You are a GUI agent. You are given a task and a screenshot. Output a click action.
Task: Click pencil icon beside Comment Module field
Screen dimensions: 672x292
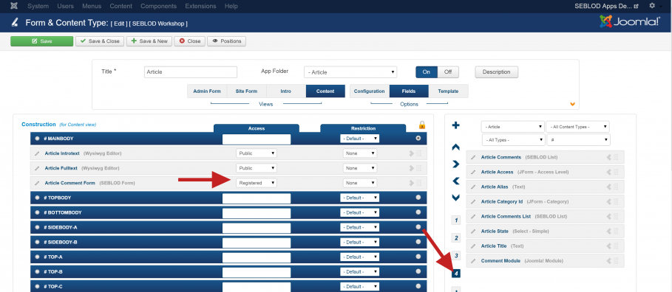(x=473, y=261)
